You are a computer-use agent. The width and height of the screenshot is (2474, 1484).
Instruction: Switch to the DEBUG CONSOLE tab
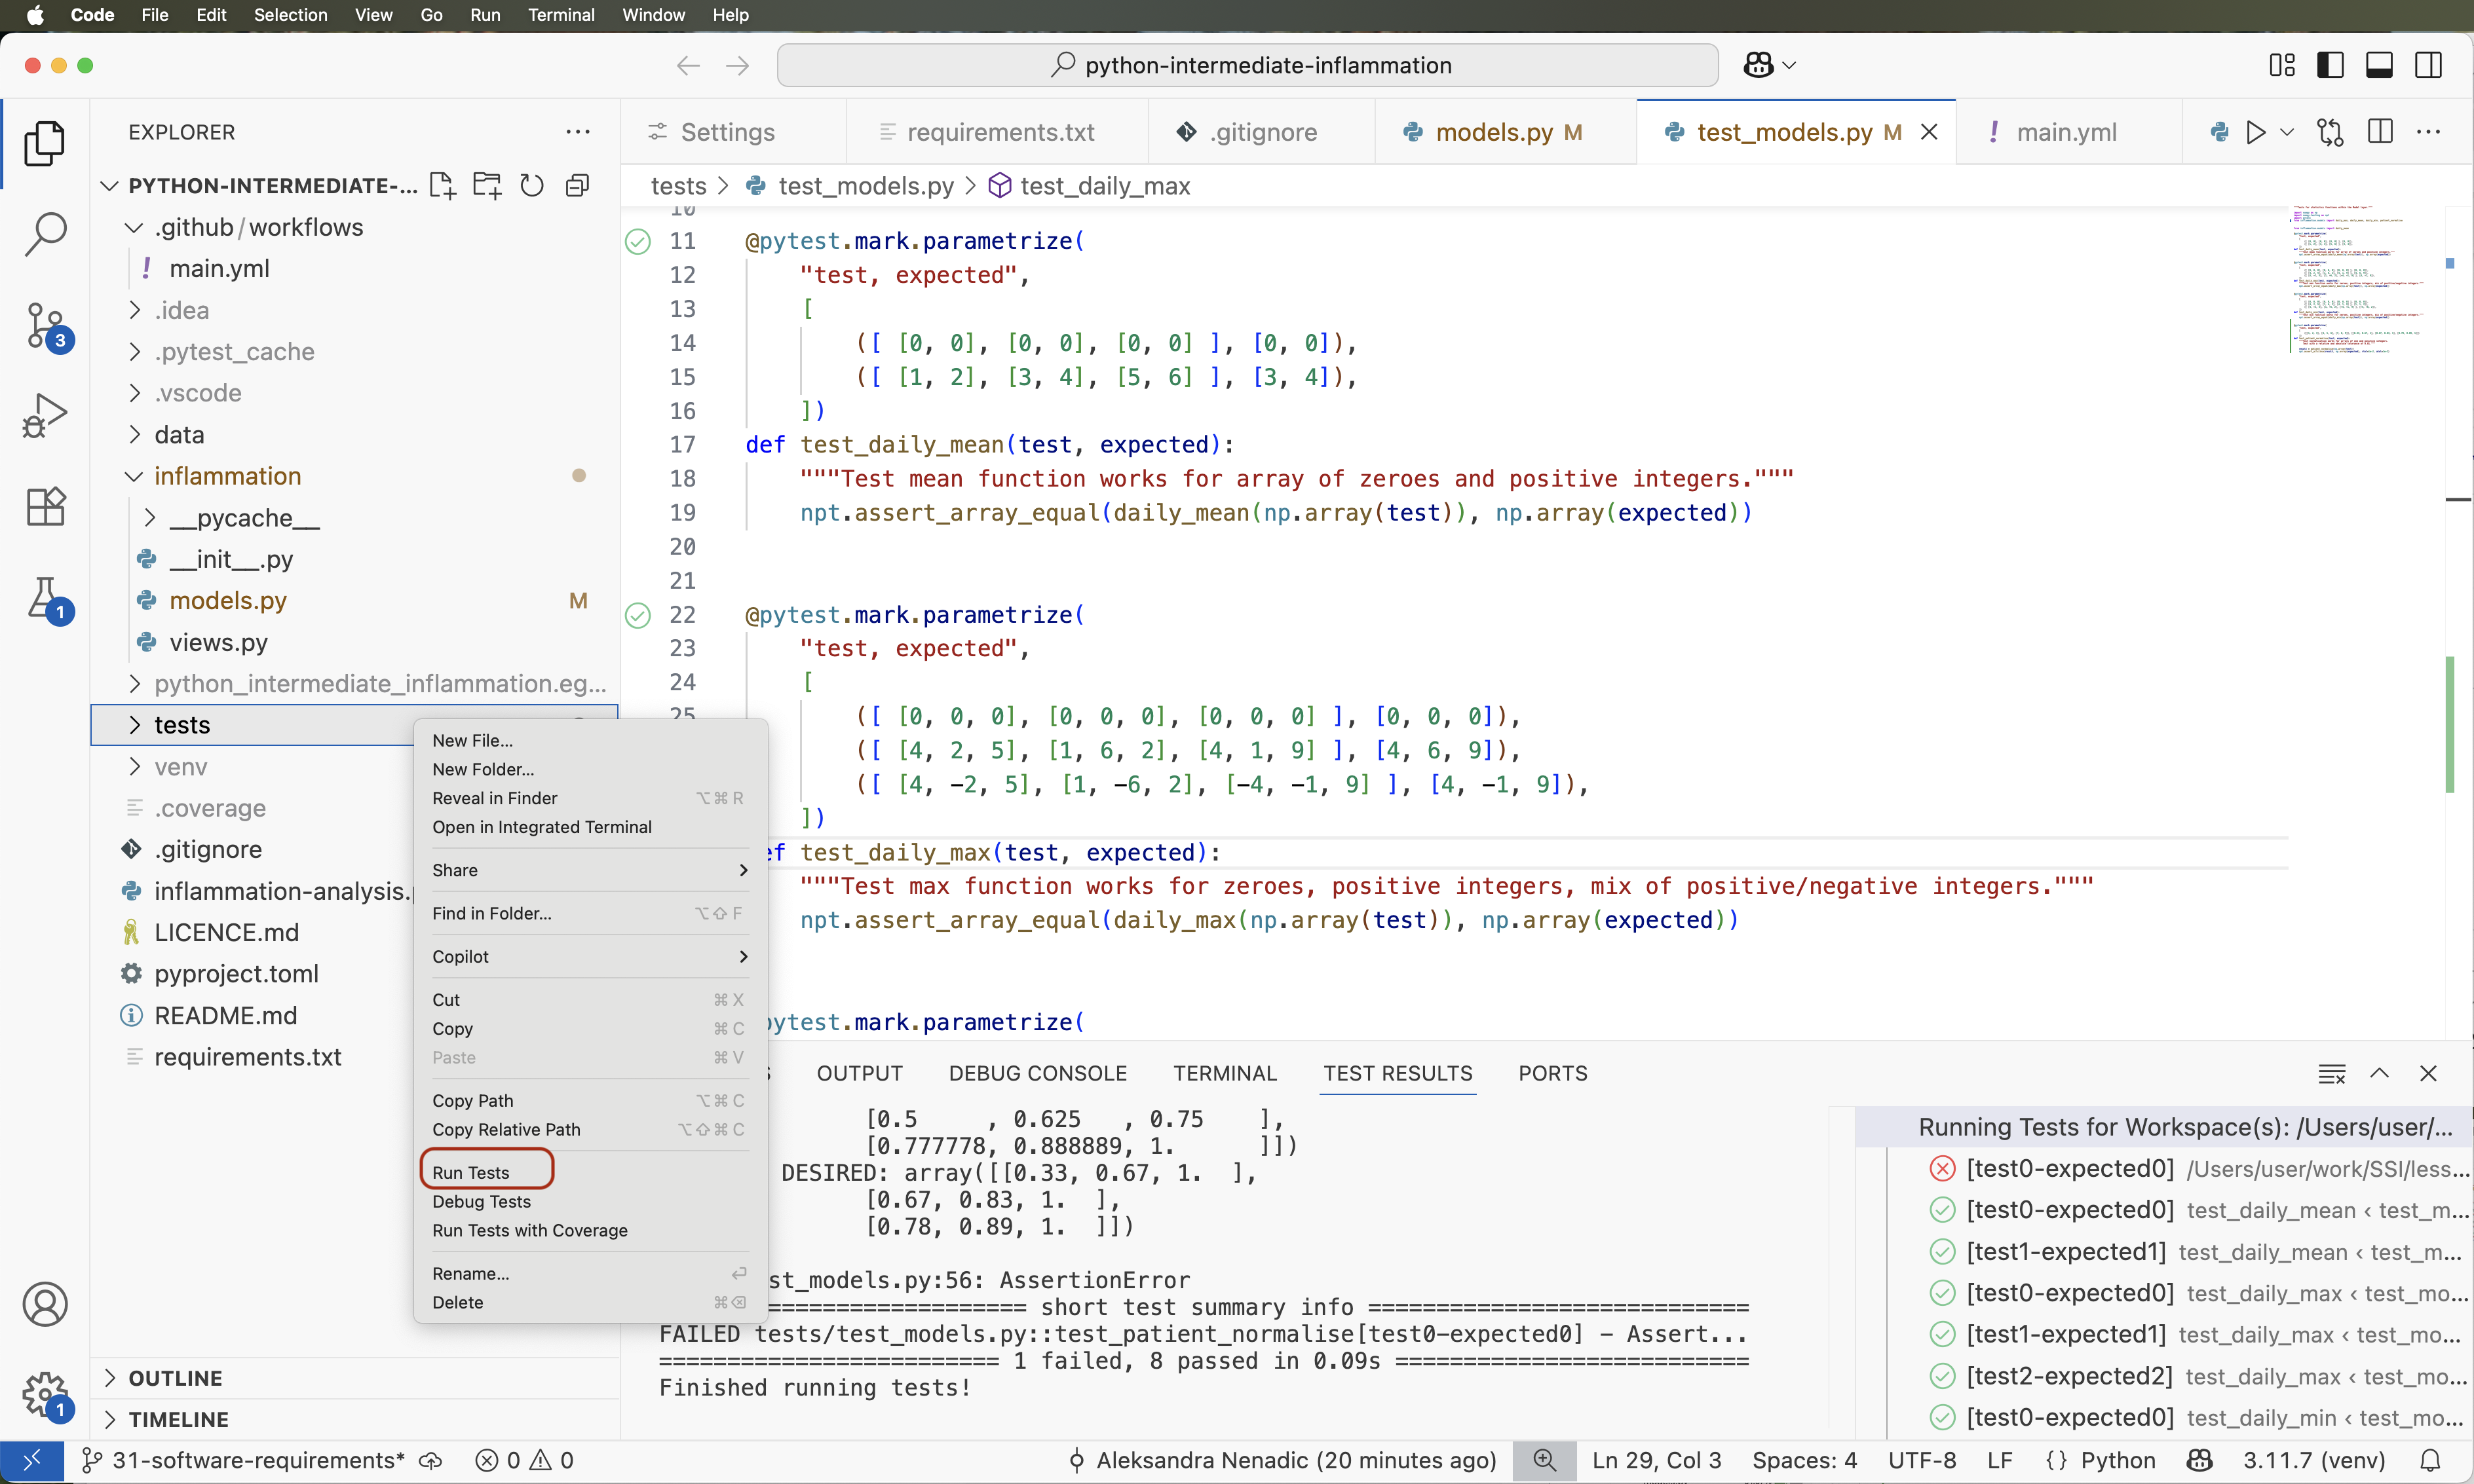click(1038, 1072)
